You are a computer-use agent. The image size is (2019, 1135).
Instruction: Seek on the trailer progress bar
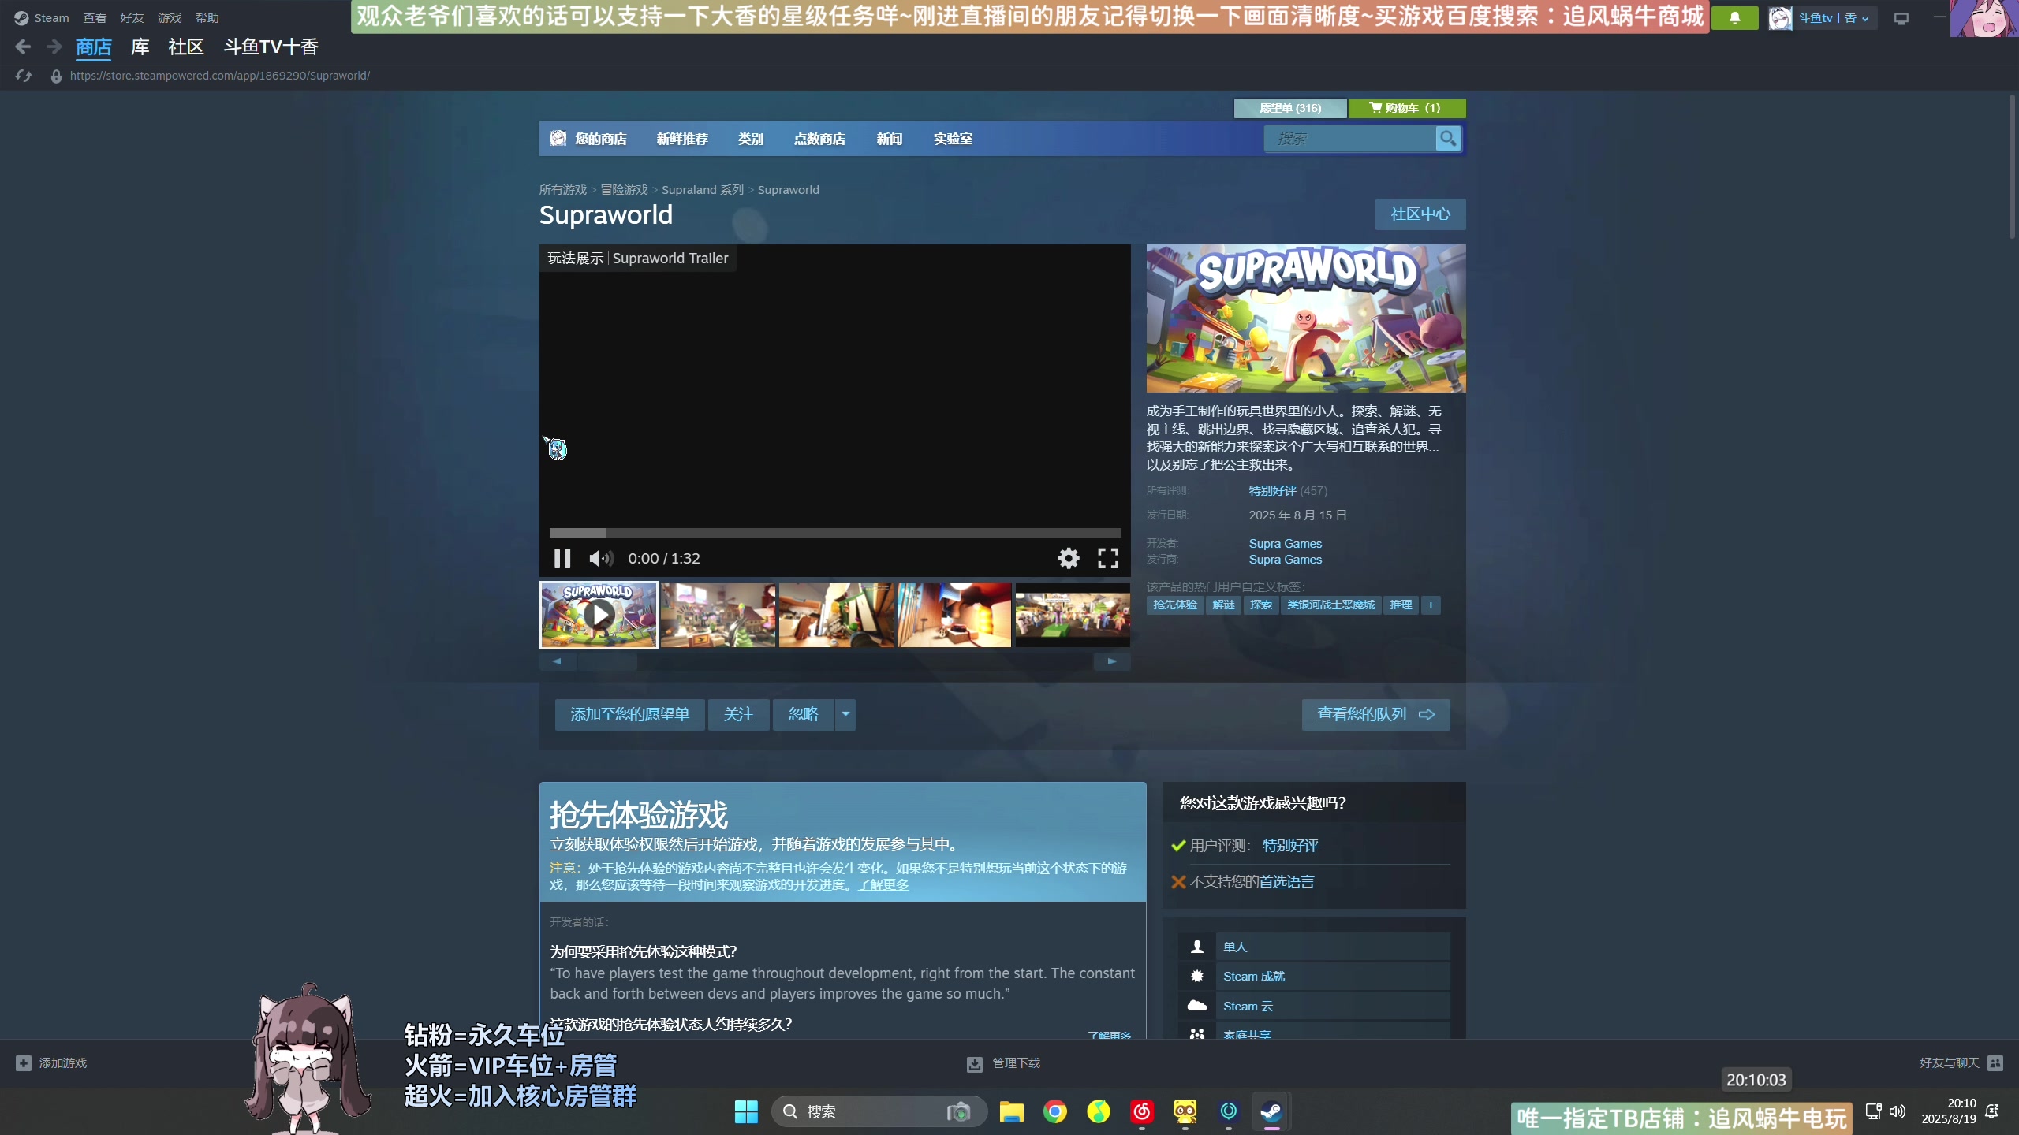click(x=834, y=533)
